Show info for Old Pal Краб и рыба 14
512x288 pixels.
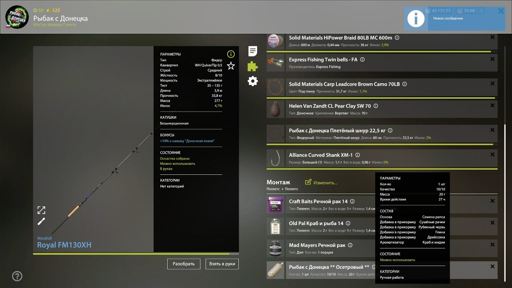point(348,223)
